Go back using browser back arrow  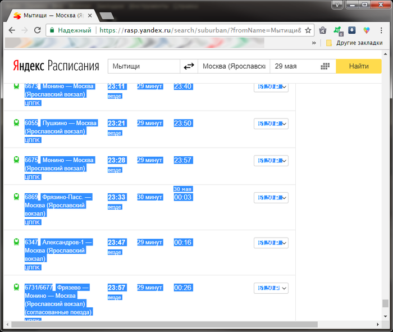[12, 30]
